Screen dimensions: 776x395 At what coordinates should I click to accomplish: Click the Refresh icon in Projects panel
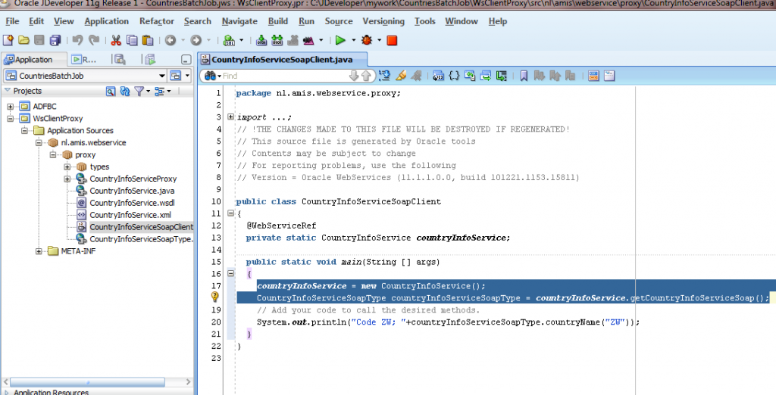[x=111, y=91]
